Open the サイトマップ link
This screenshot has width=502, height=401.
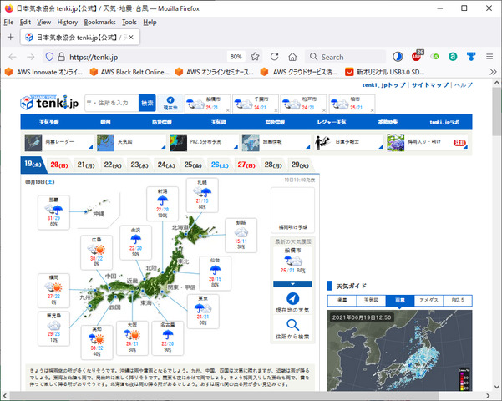click(x=429, y=85)
